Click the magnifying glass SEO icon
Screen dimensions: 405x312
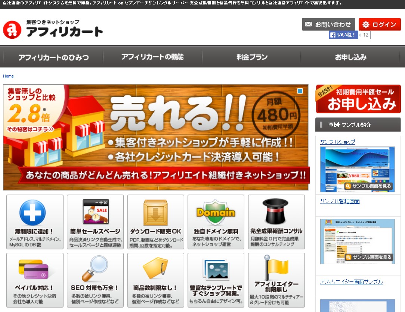tap(95, 268)
